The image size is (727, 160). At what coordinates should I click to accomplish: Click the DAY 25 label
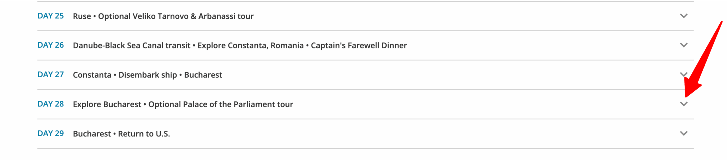(x=51, y=16)
